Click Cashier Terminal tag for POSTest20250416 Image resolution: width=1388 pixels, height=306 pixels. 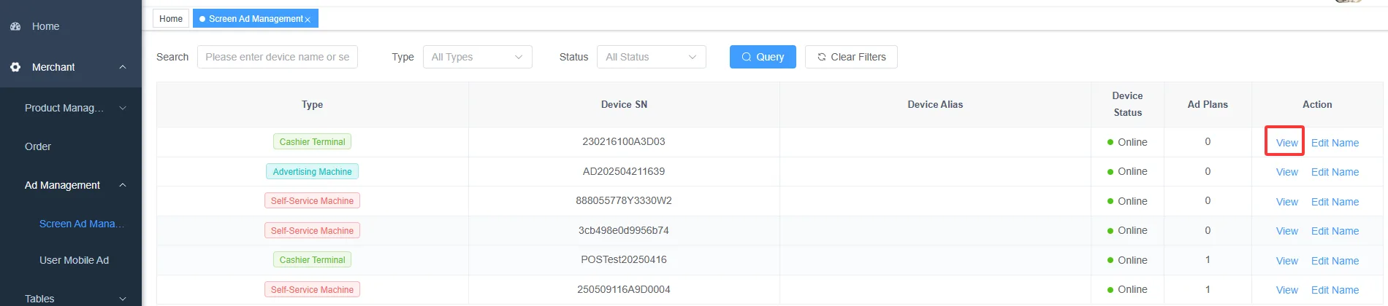(312, 259)
